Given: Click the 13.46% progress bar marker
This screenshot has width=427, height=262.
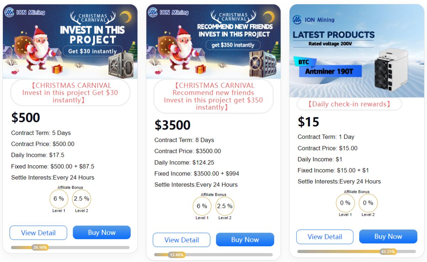Looking at the screenshot, I should click(177, 255).
